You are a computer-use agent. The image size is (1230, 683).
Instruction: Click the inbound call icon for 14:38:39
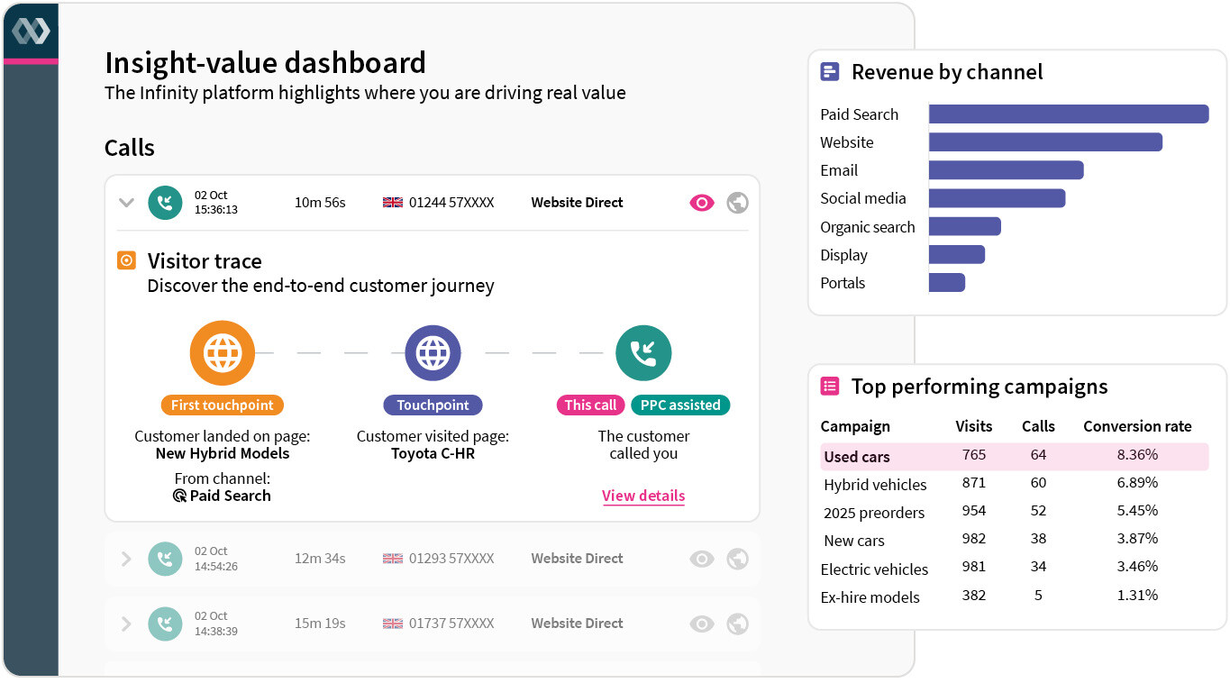click(x=165, y=624)
